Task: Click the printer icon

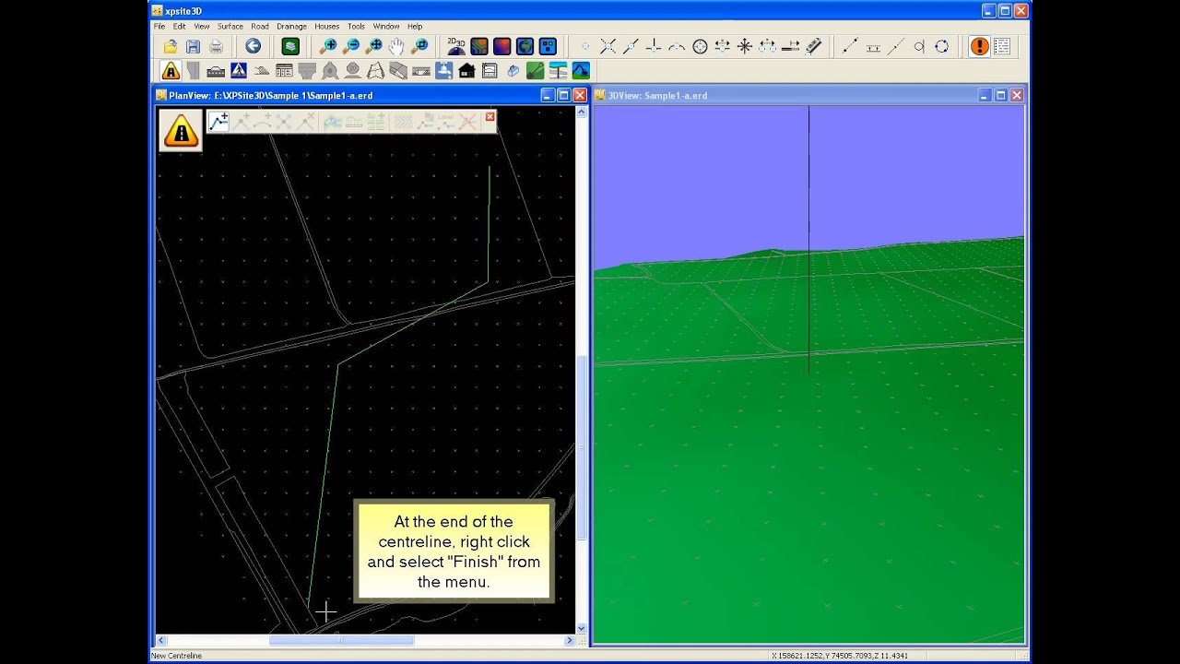Action: click(x=216, y=46)
